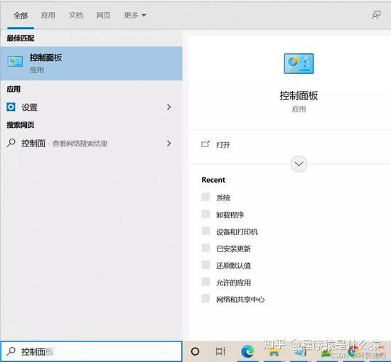391x362 pixels.
Task: Click the search box containing 控制面板
Action: click(91, 351)
